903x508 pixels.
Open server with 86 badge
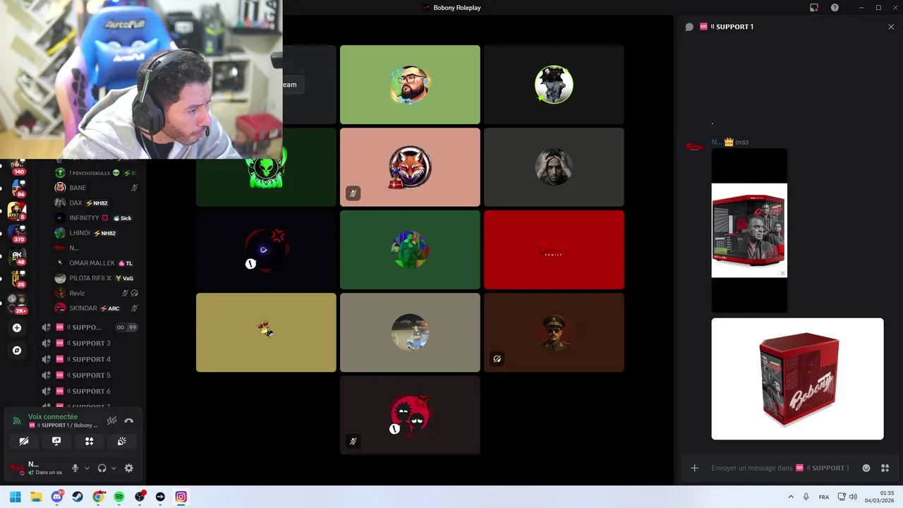17,188
